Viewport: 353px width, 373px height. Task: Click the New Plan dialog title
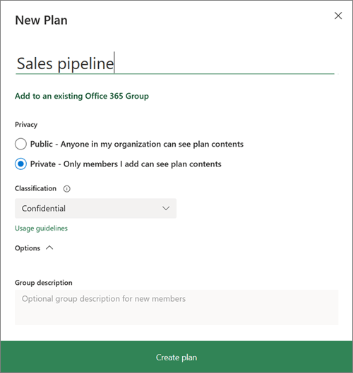(41, 20)
